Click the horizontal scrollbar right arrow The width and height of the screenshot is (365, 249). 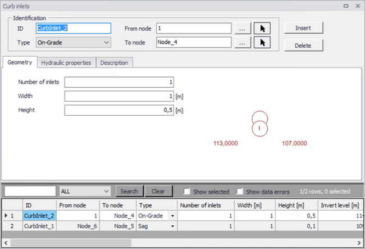(359, 243)
